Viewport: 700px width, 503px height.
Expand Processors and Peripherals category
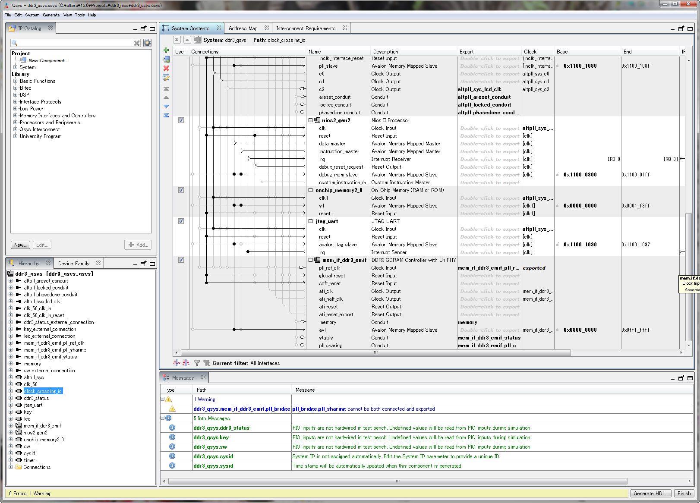coord(16,123)
